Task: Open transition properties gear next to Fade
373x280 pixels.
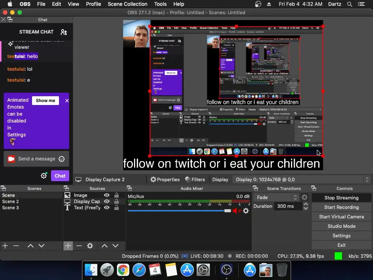Action: coord(305,197)
